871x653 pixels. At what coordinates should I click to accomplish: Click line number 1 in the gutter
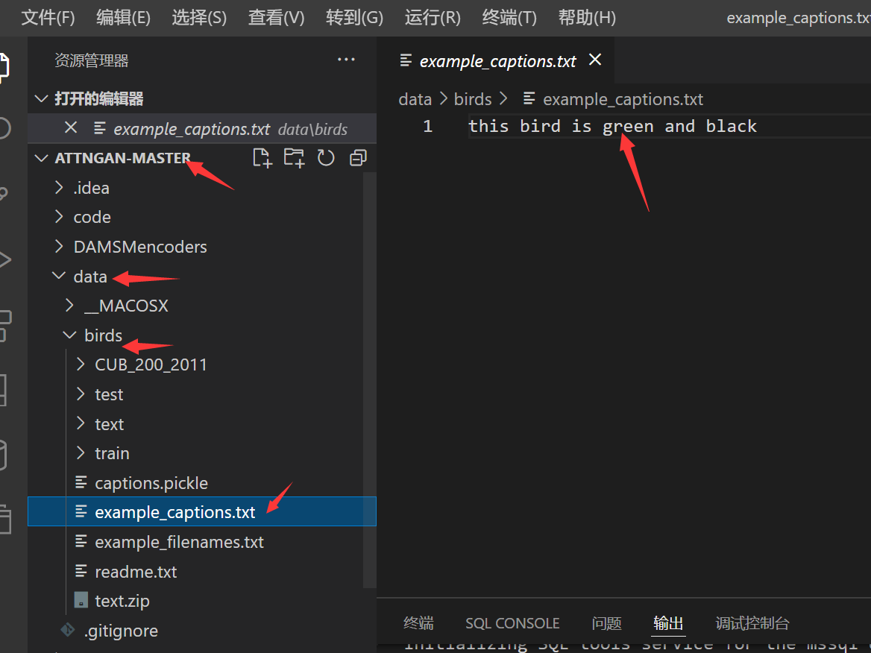pyautogui.click(x=427, y=126)
